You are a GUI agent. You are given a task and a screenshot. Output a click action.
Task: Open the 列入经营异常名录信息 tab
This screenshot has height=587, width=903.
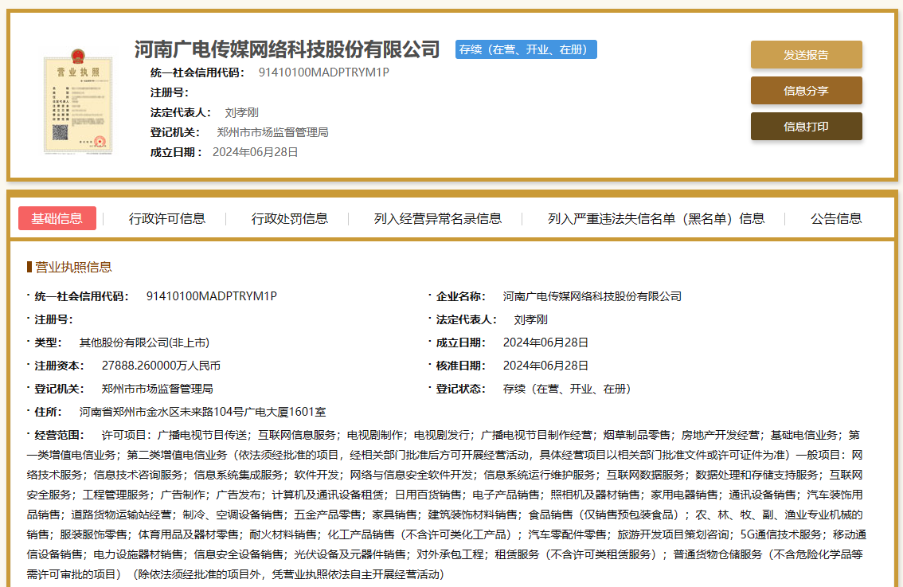pyautogui.click(x=438, y=218)
